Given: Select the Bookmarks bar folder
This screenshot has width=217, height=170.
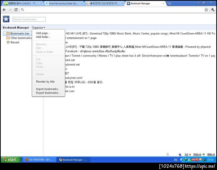Looking at the screenshot, I should 18,33.
